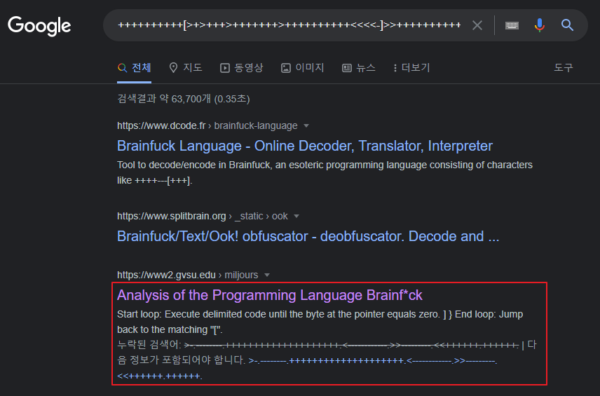This screenshot has height=396, width=600.
Task: Focus the Brainfuck code search box
Action: point(289,25)
